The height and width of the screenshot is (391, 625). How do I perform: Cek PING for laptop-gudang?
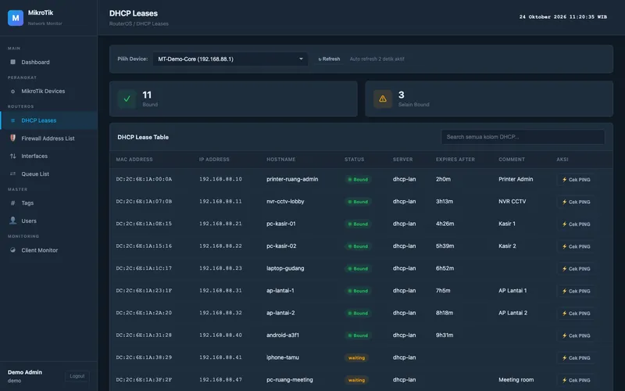pyautogui.click(x=576, y=269)
